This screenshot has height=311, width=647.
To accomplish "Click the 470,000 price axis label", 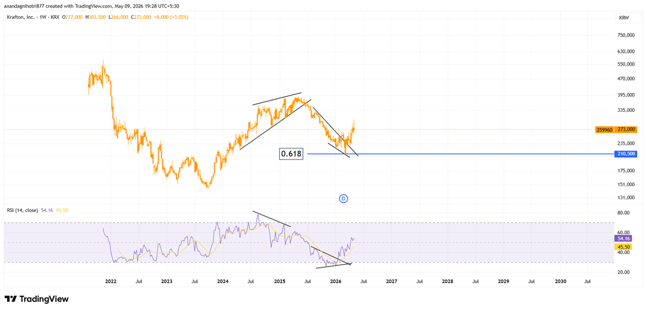I will pyautogui.click(x=626, y=79).
